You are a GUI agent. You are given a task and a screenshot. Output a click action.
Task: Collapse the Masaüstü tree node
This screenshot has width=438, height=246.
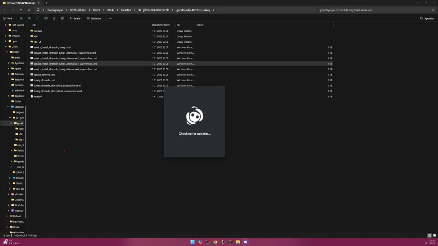pyautogui.click(x=8, y=107)
